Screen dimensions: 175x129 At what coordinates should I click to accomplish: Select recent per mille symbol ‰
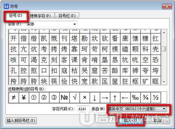(x=135, y=97)
